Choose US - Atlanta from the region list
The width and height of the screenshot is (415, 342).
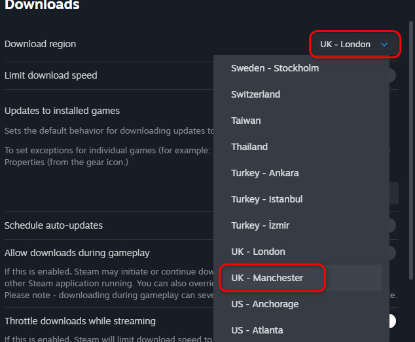(257, 330)
